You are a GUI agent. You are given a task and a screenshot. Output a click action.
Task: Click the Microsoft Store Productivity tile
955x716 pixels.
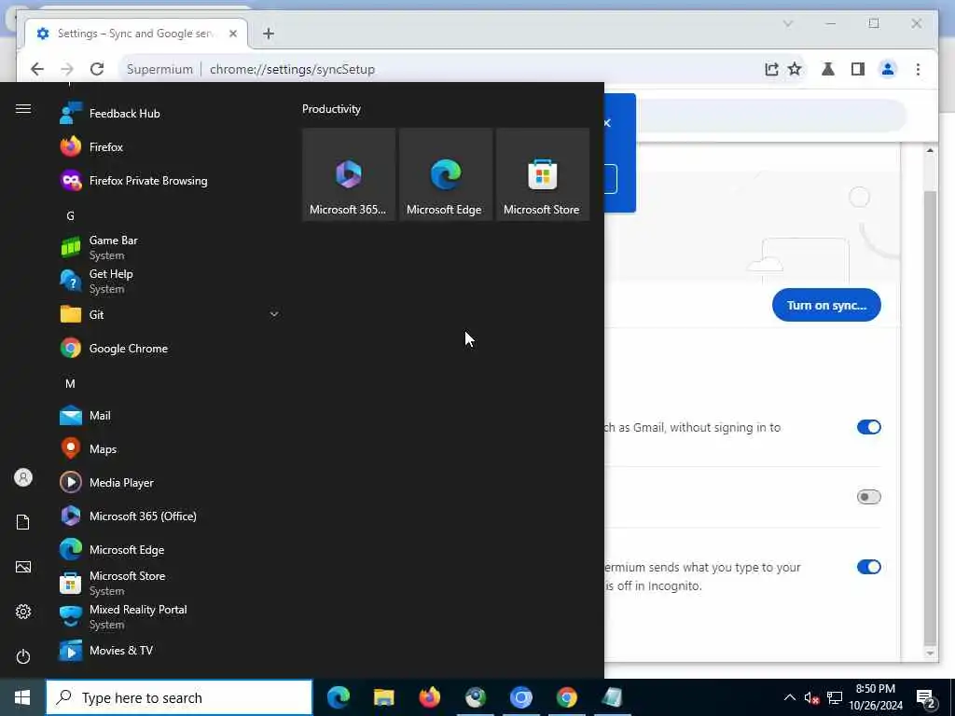tap(542, 174)
